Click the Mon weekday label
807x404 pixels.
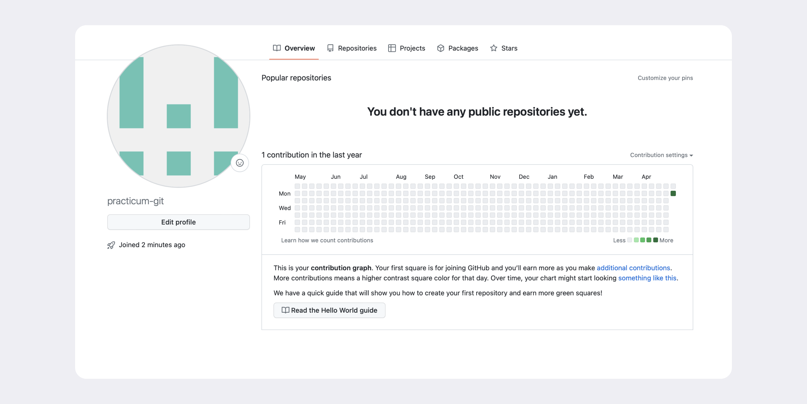pyautogui.click(x=284, y=194)
